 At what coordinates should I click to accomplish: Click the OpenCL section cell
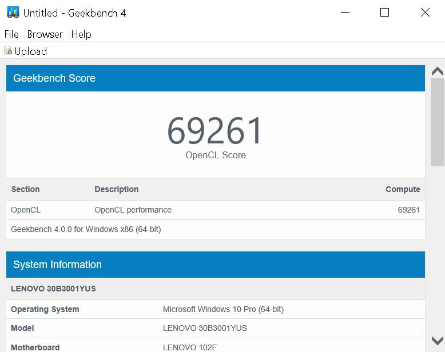[26, 210]
